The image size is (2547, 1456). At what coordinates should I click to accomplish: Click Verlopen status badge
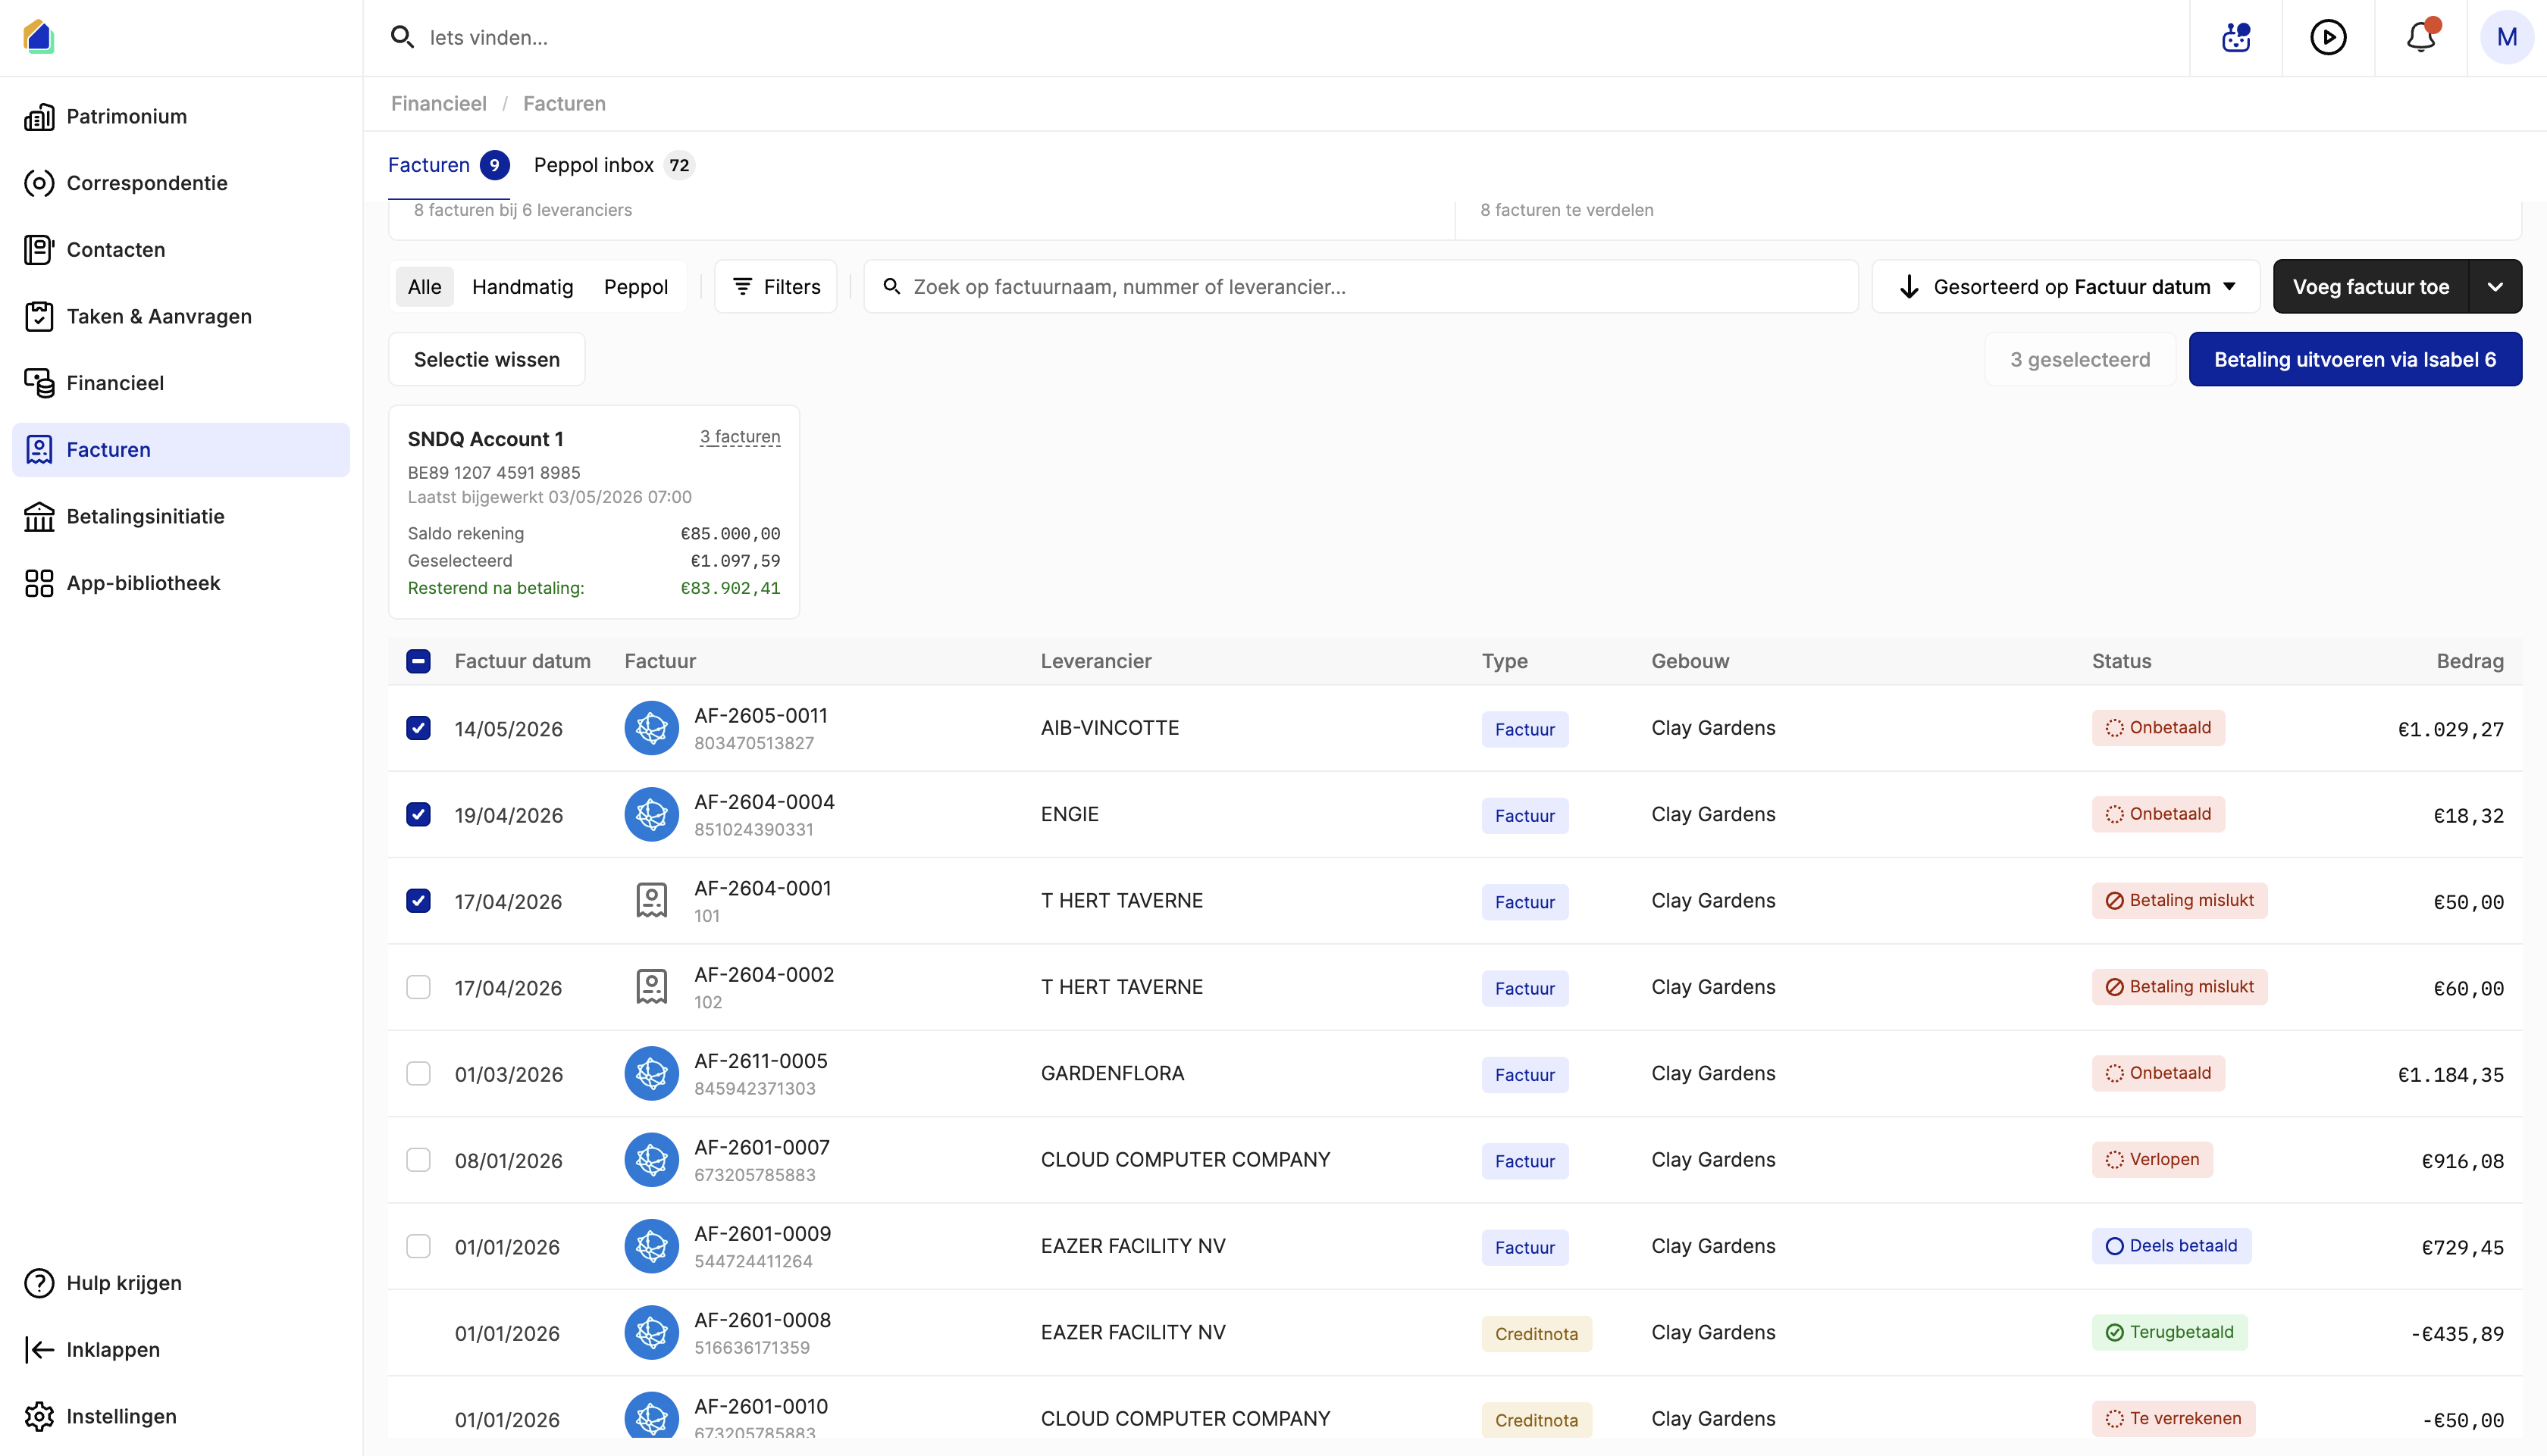(x=2152, y=1159)
